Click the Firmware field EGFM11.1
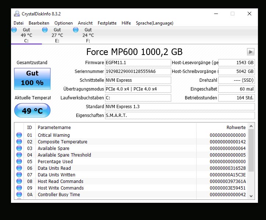This screenshot has height=220, width=266. pos(138,63)
